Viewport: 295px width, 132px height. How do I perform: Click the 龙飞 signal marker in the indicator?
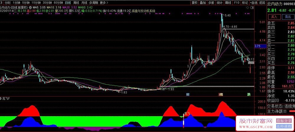187,114
